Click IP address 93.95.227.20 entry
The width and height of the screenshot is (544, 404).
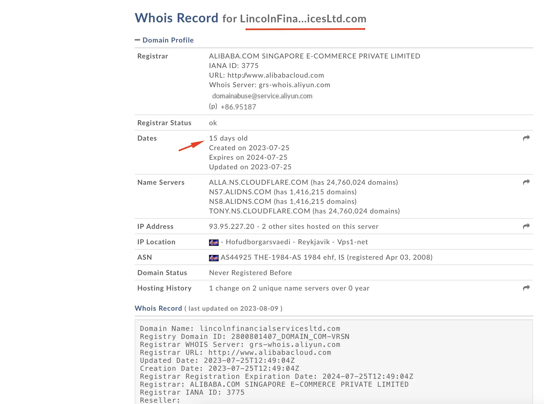294,226
